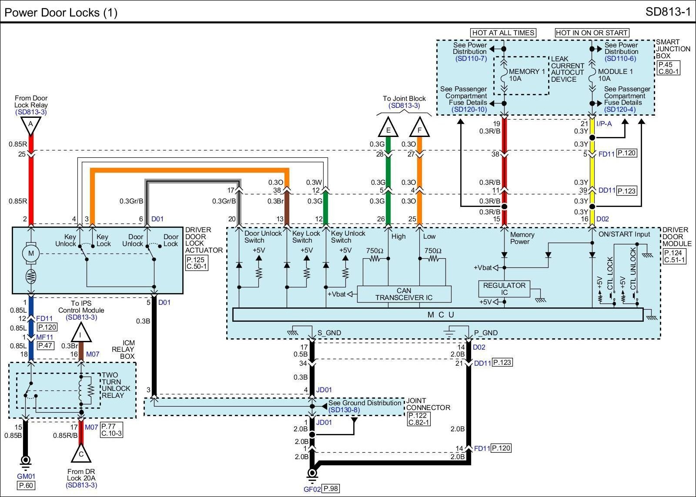Click the triangle connector labeled A

(30, 126)
